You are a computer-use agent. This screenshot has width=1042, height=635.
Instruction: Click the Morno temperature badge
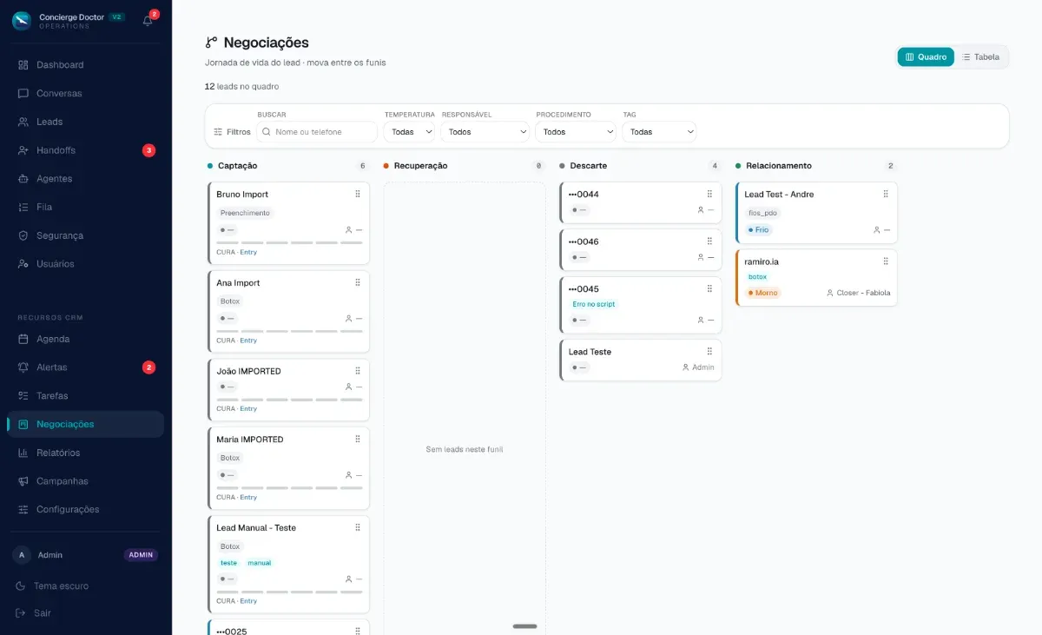(x=763, y=293)
